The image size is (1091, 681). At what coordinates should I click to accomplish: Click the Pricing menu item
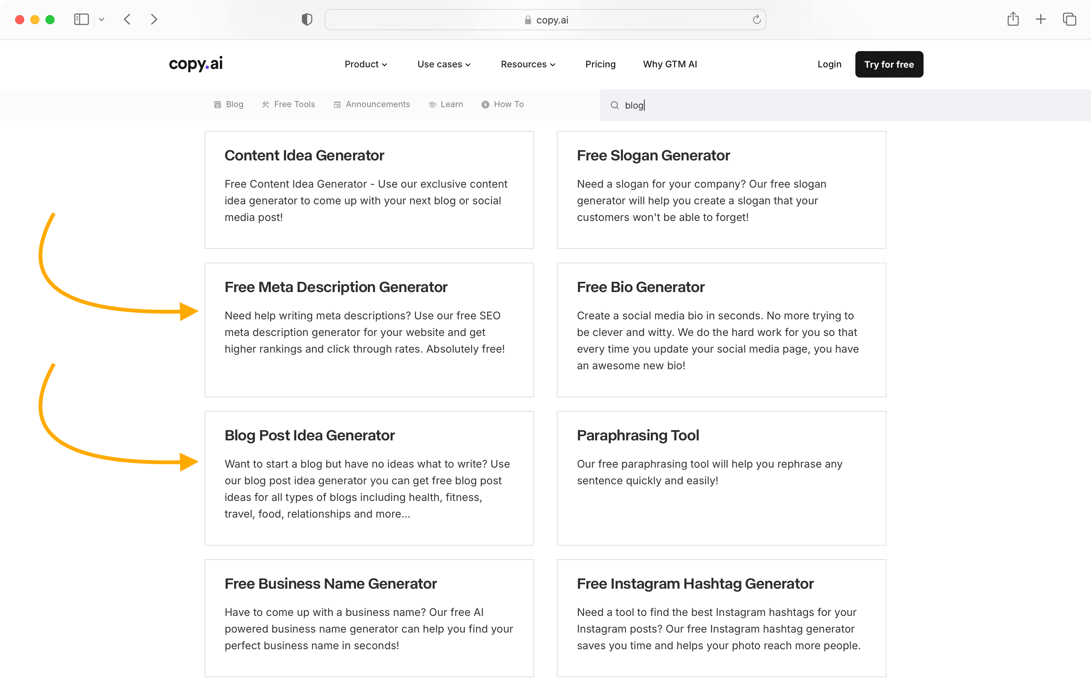tap(599, 64)
